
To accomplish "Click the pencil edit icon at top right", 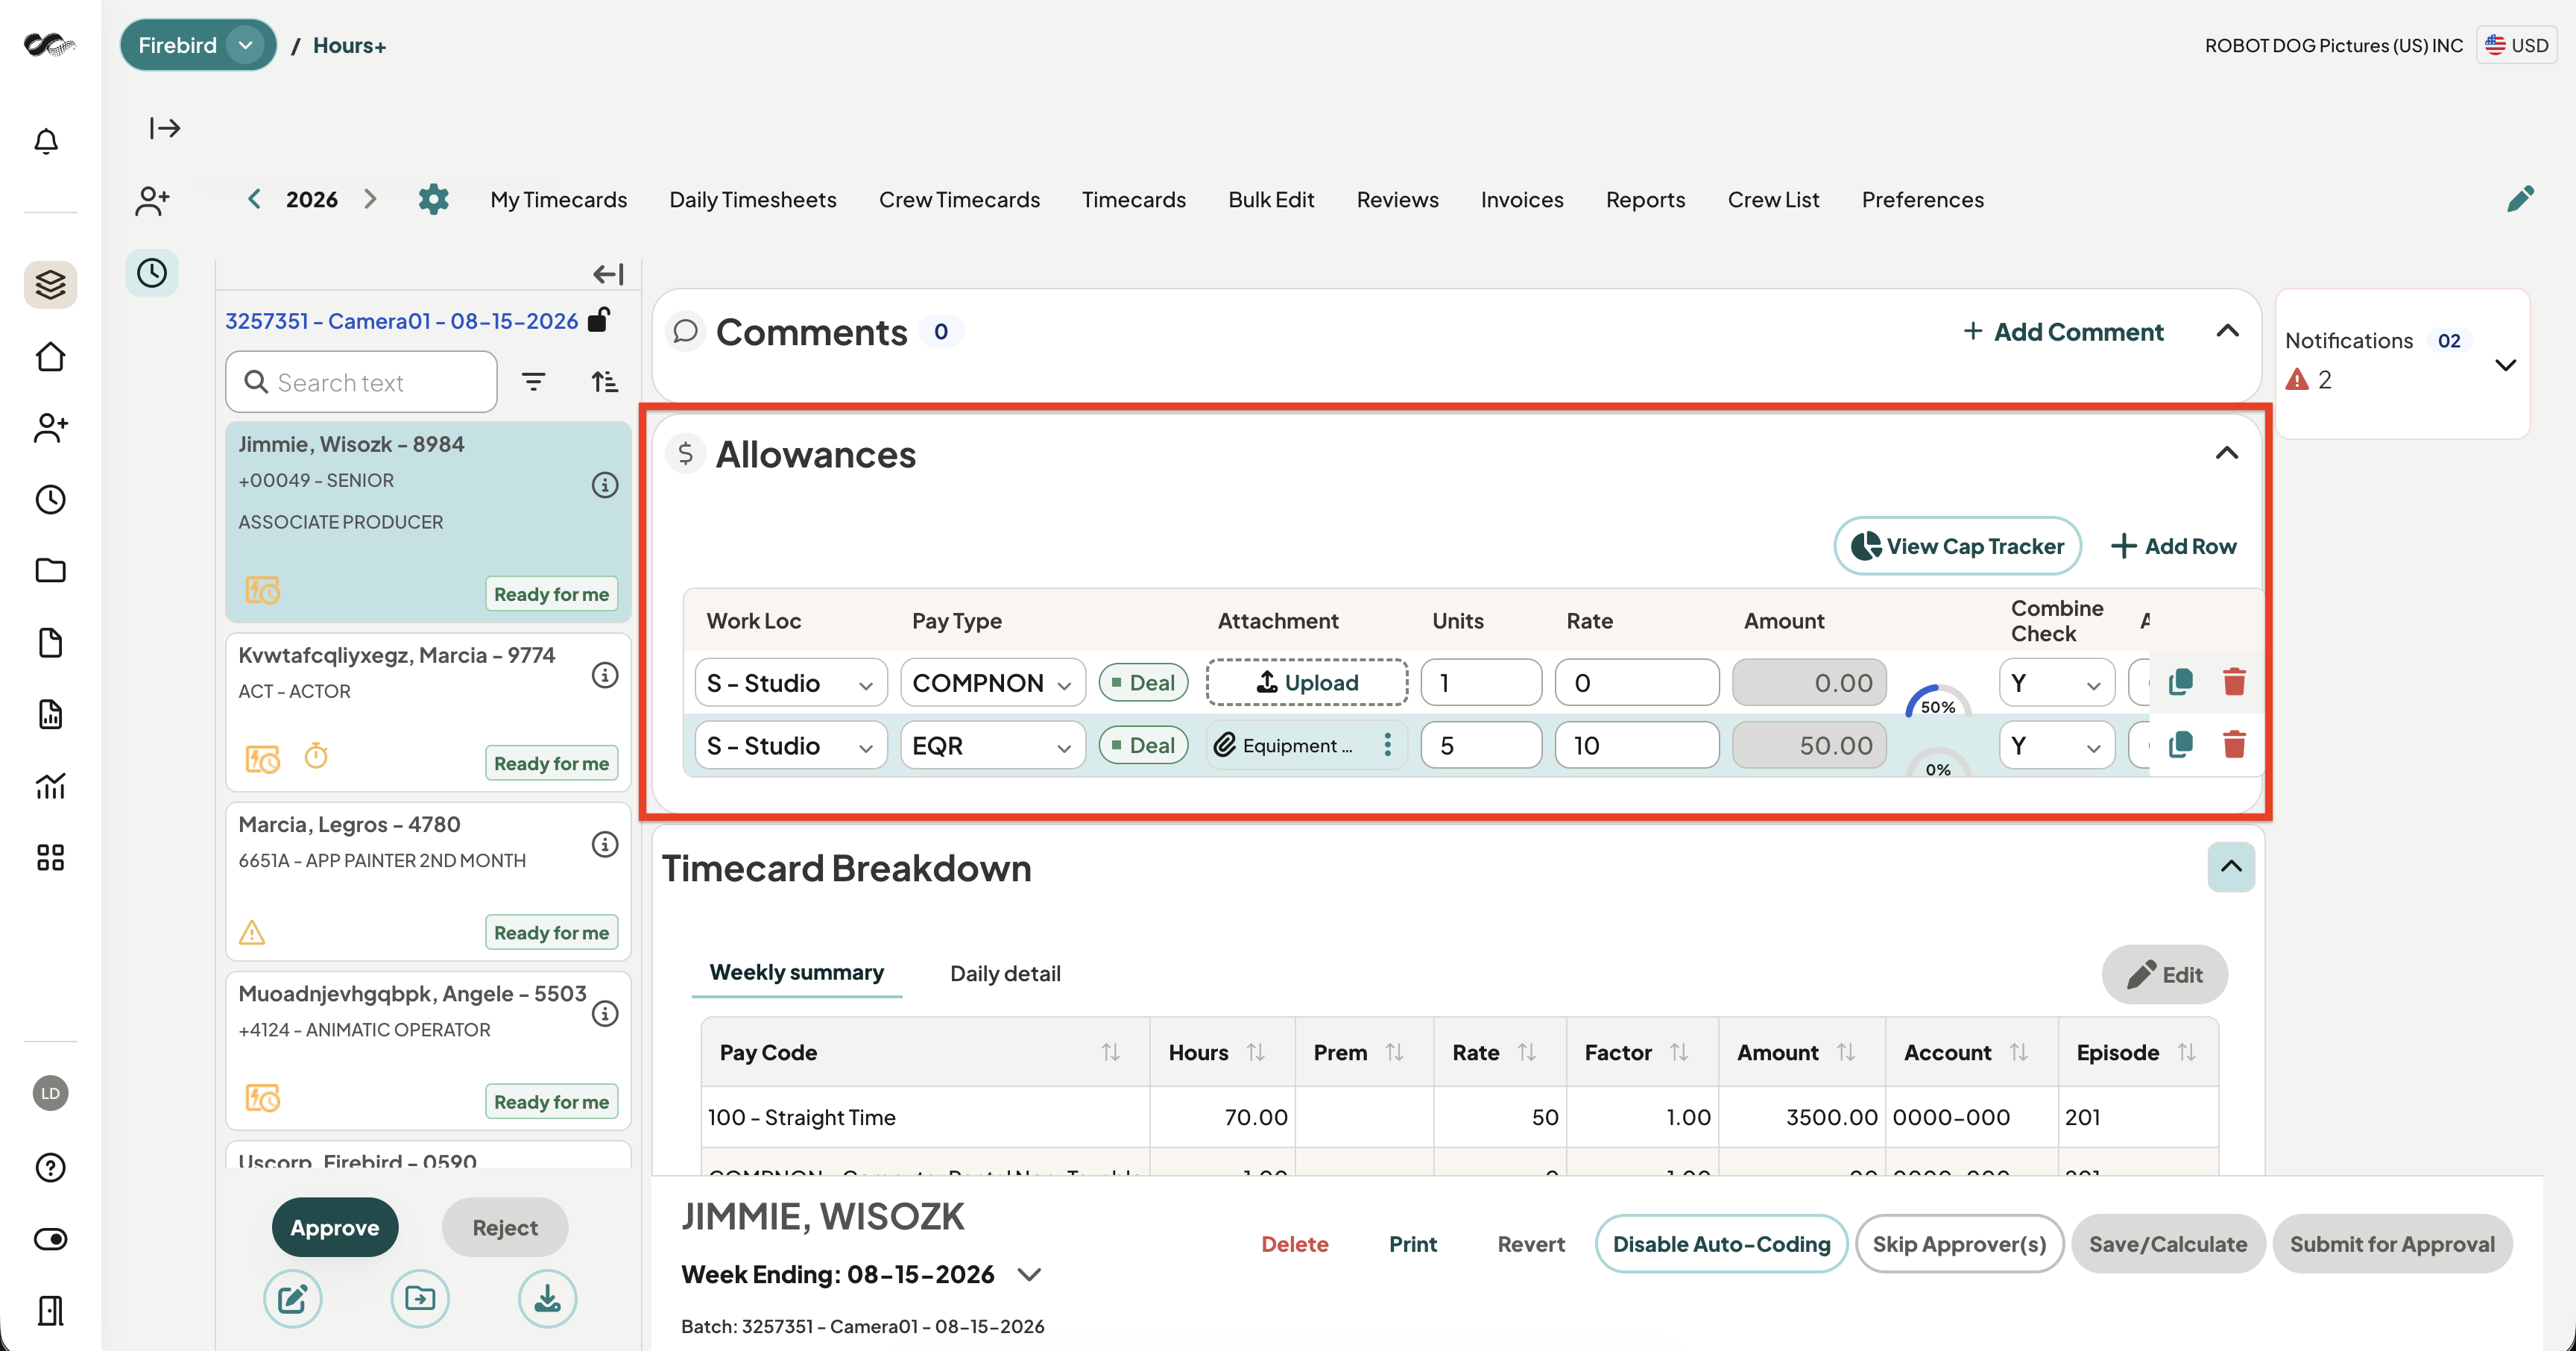I will pos(2520,199).
